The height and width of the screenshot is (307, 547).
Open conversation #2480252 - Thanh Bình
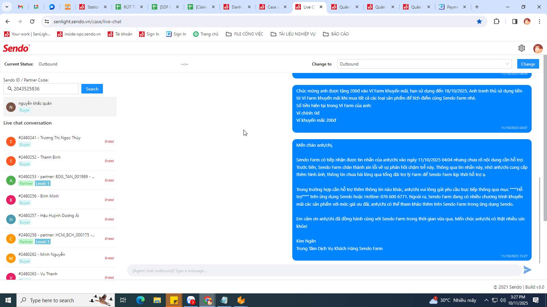point(60,161)
